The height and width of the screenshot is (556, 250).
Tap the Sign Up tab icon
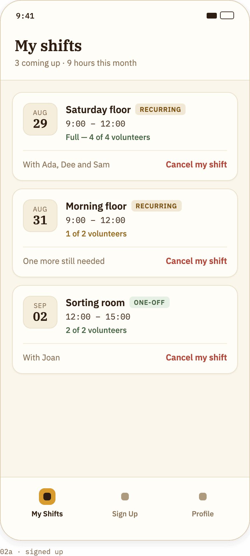coord(125,497)
